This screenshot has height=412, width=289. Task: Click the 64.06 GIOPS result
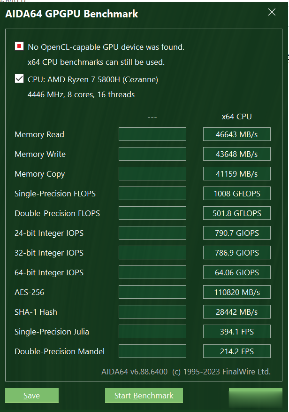237,272
